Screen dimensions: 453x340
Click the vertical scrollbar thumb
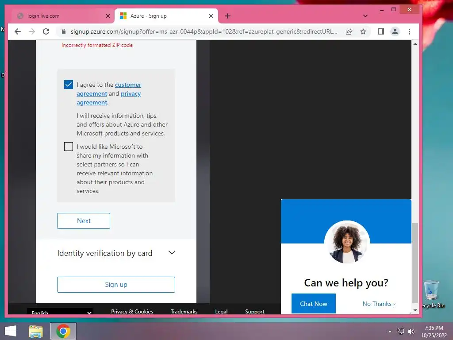(x=415, y=263)
